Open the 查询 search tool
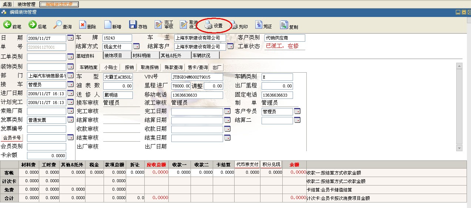 [x=58, y=25]
